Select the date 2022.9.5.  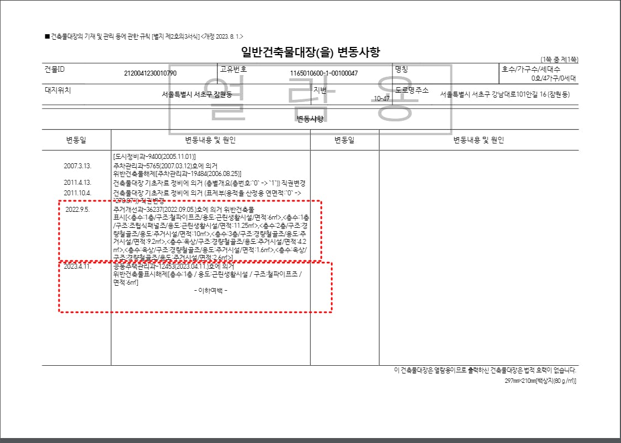(x=77, y=210)
